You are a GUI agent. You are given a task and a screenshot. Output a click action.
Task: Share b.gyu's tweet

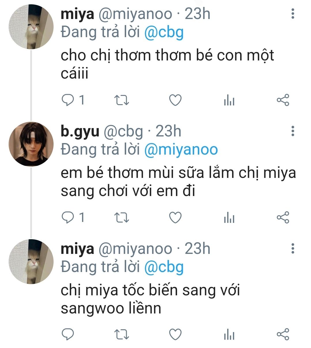tap(283, 218)
